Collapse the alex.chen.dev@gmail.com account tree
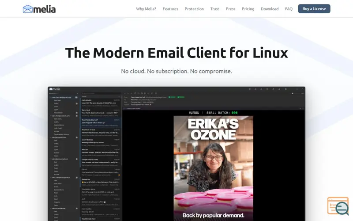 [x=51, y=97]
